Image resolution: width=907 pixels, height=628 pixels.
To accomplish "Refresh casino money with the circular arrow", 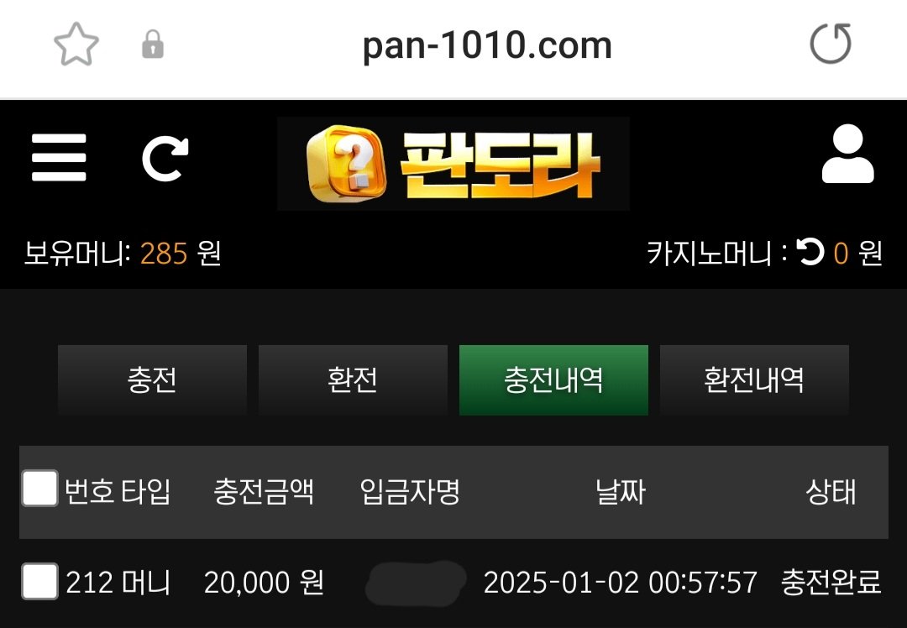I will [810, 252].
